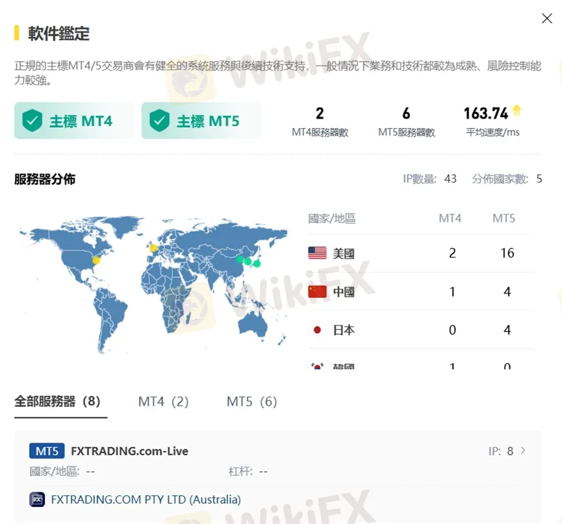Click the yellow server dot over western Europe
The image size is (562, 524).
tap(153, 248)
